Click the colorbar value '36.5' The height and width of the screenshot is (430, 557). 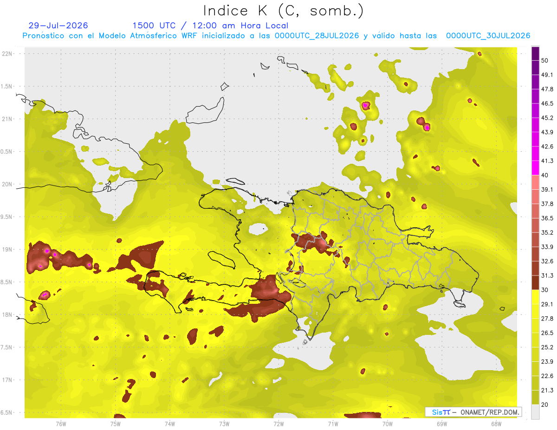click(547, 218)
